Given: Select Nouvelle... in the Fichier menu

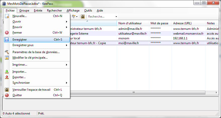Looking at the screenshot, I should coord(20,16).
